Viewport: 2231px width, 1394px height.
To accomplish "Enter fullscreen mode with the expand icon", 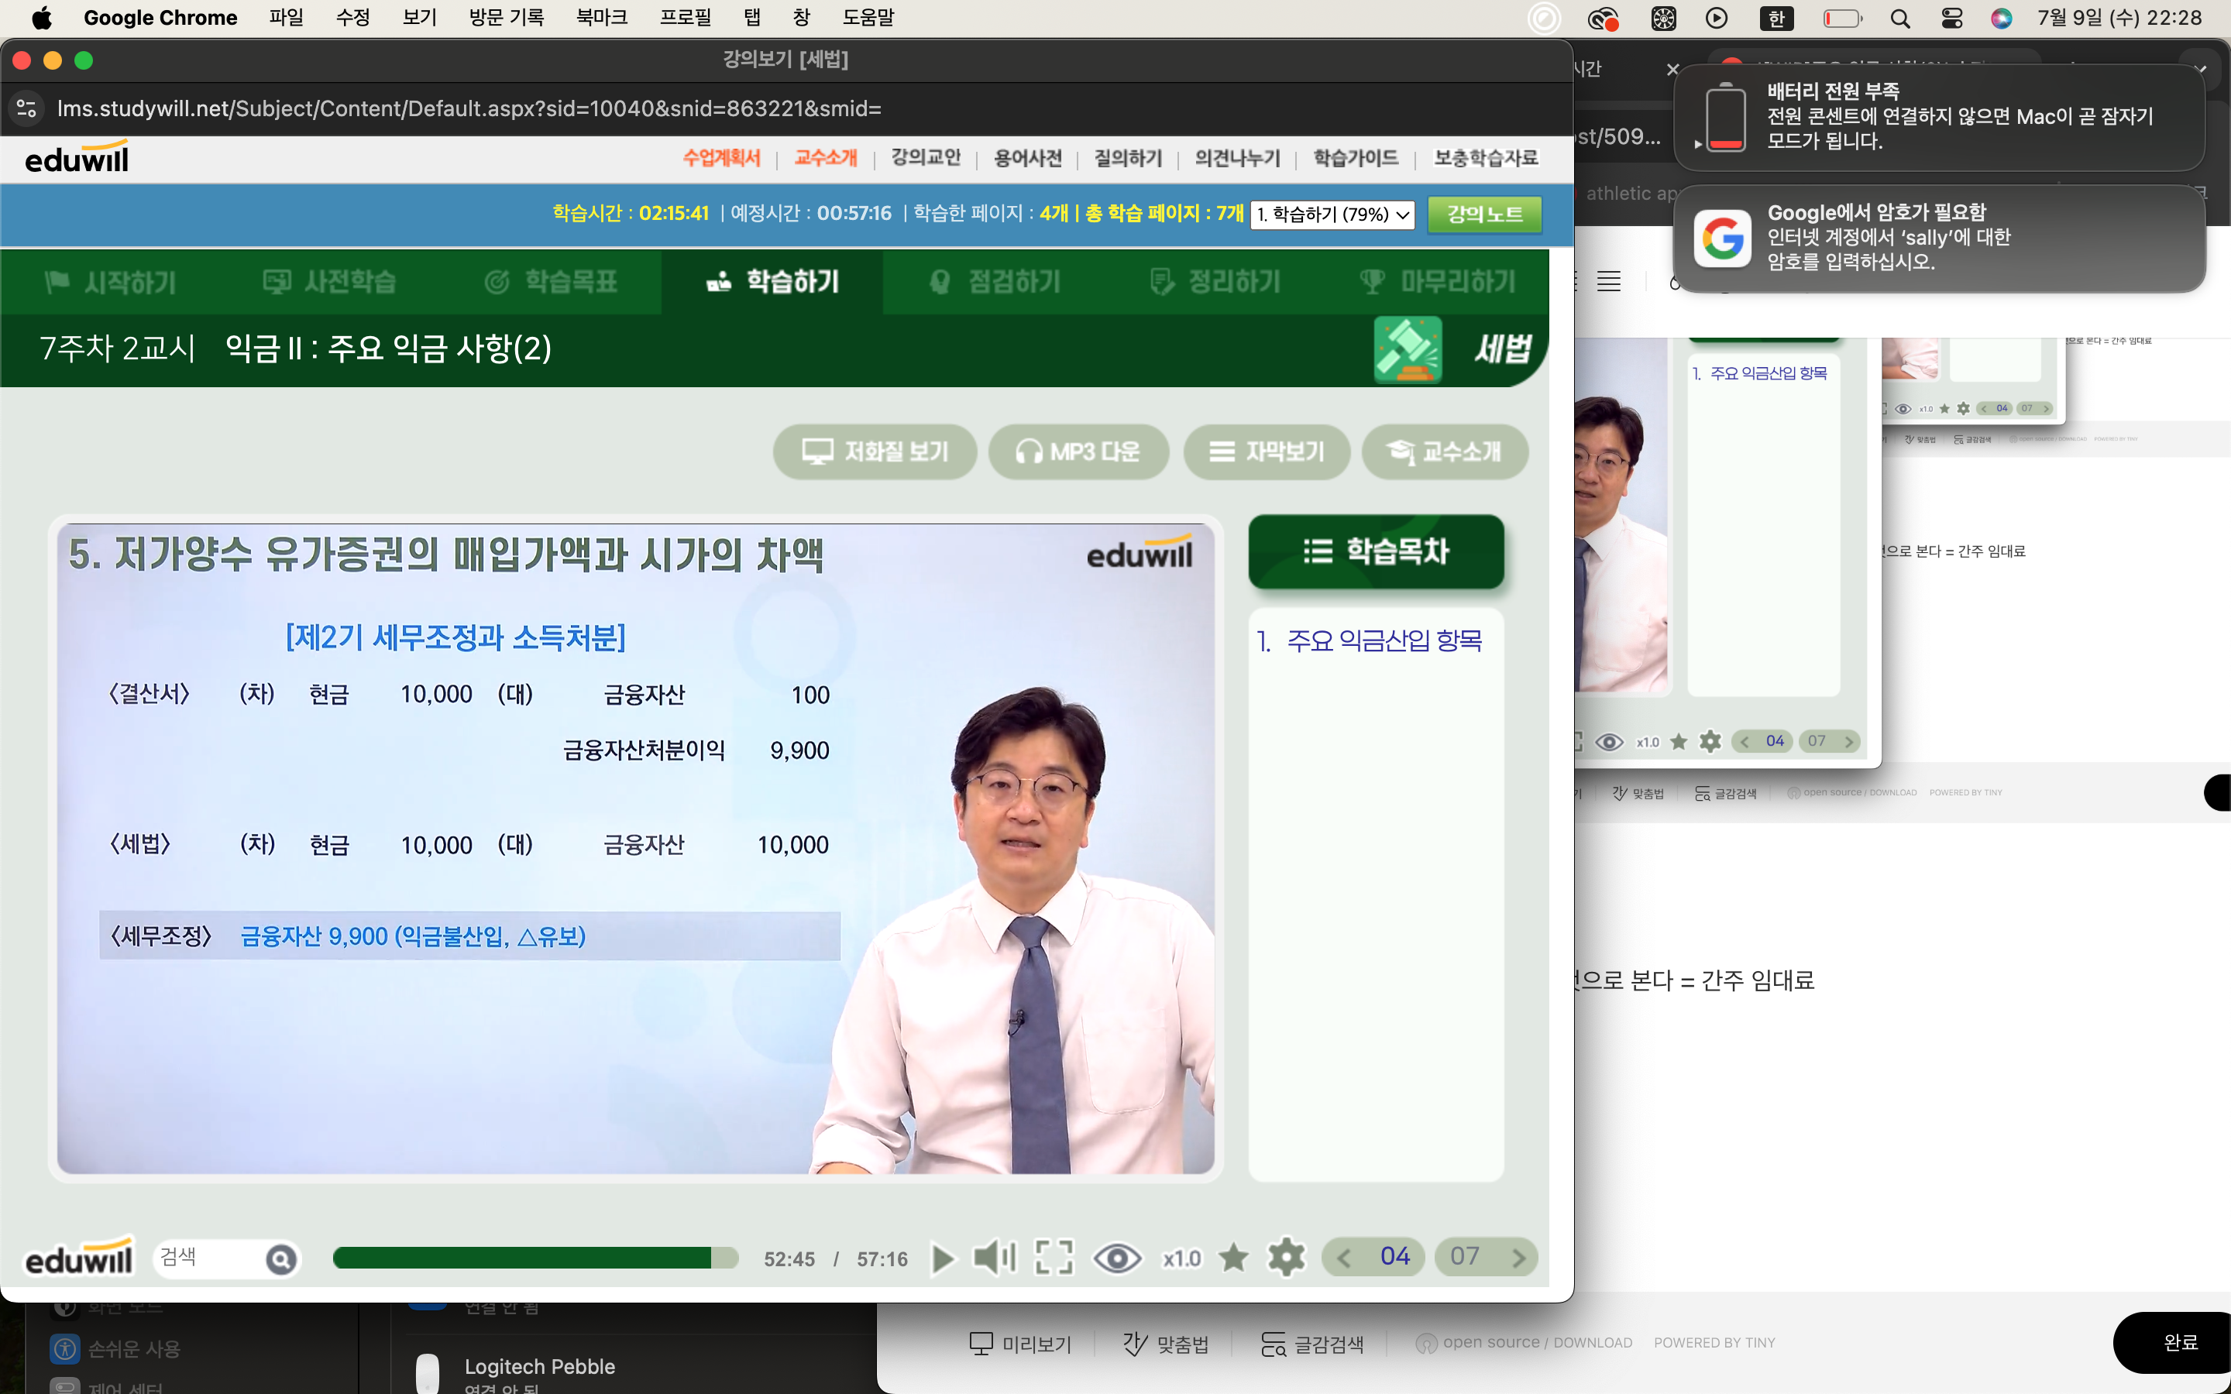I will point(1054,1258).
